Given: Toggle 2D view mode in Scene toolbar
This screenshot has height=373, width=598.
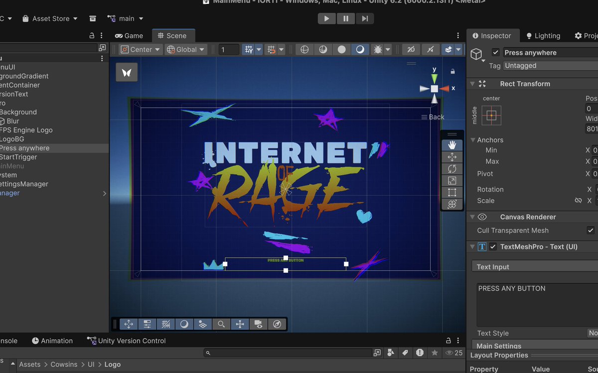Looking at the screenshot, I should [411, 49].
